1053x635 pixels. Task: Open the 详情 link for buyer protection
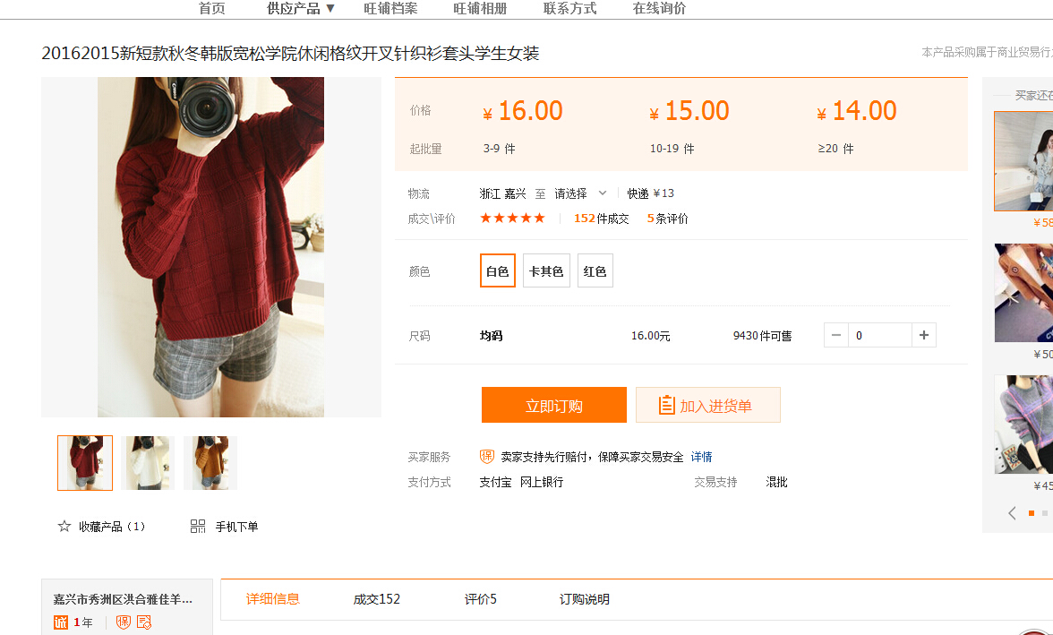(701, 457)
